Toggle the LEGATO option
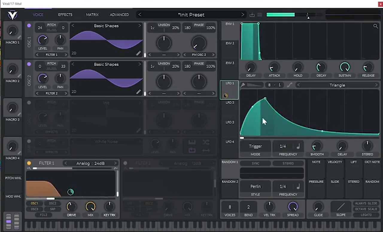This screenshot has width=383, height=232. pos(366,215)
